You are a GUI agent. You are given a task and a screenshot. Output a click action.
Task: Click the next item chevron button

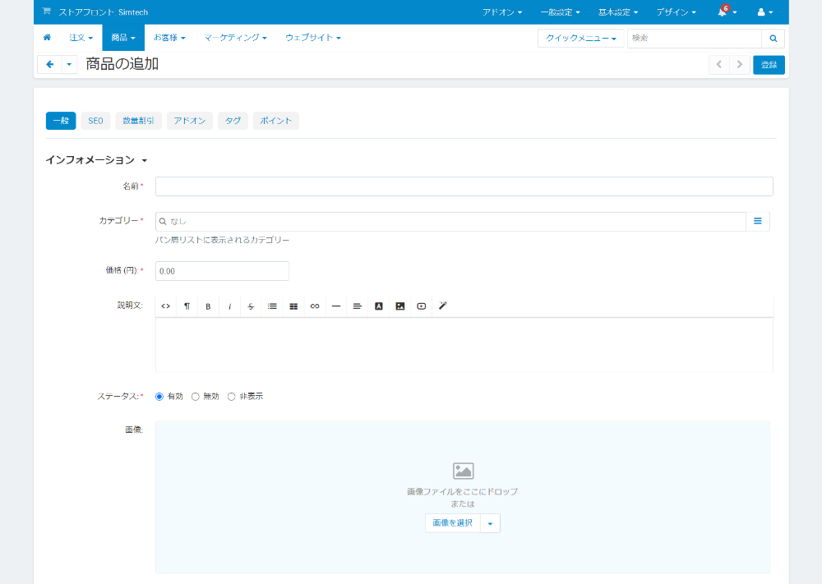pyautogui.click(x=739, y=64)
